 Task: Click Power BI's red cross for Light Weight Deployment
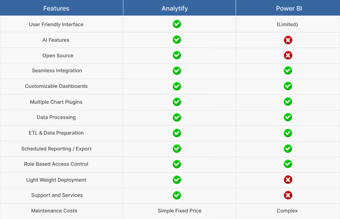(288, 180)
